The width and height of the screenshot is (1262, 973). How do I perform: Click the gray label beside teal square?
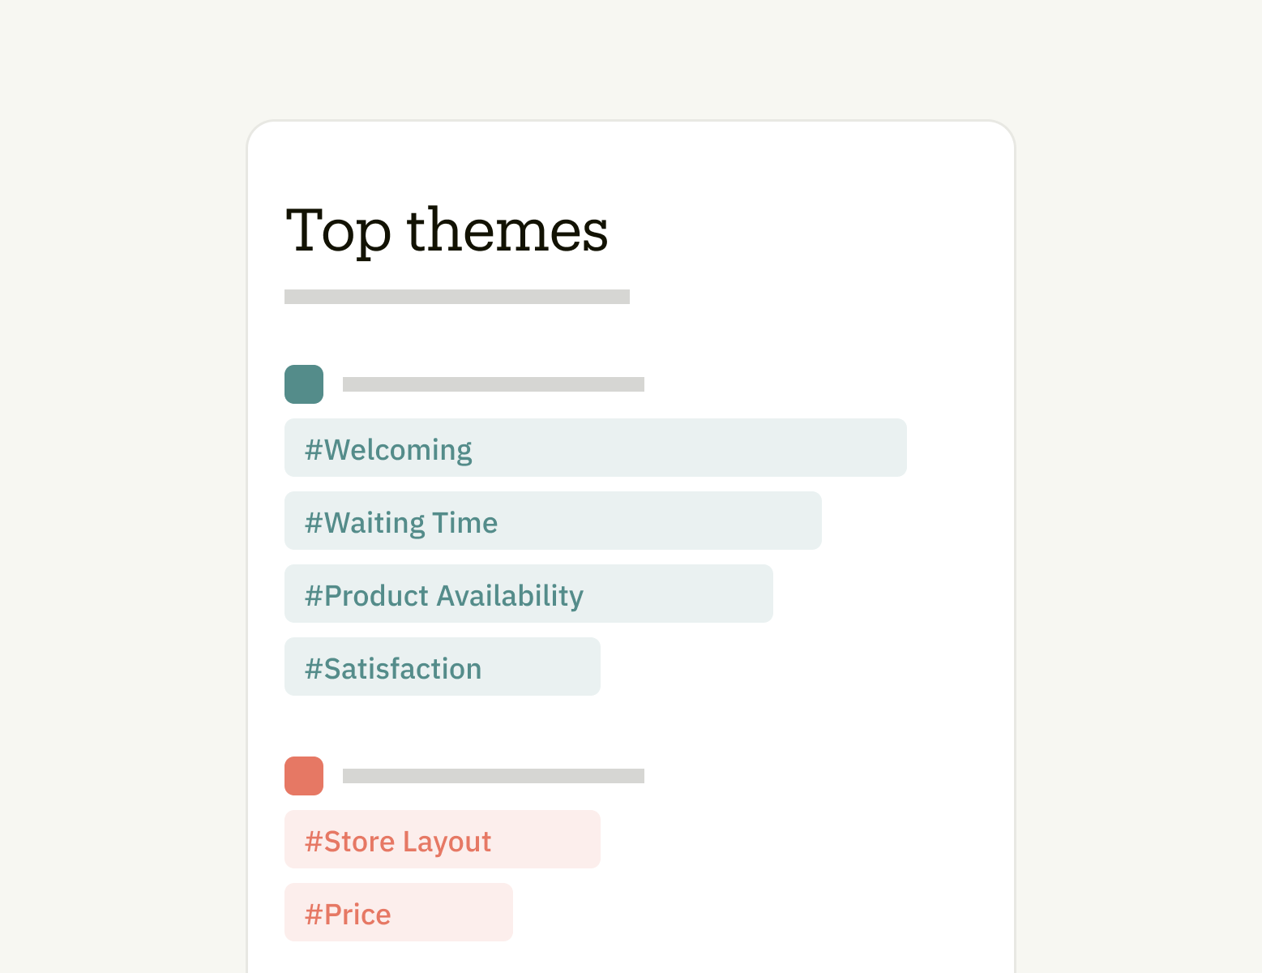point(494,384)
